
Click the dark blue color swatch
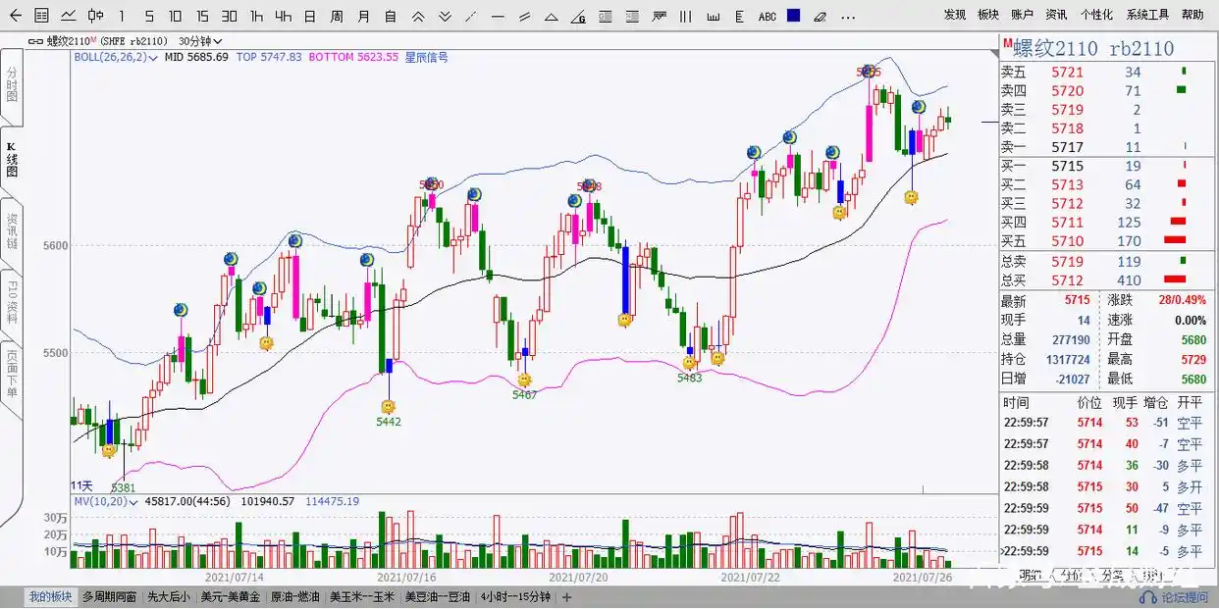793,16
